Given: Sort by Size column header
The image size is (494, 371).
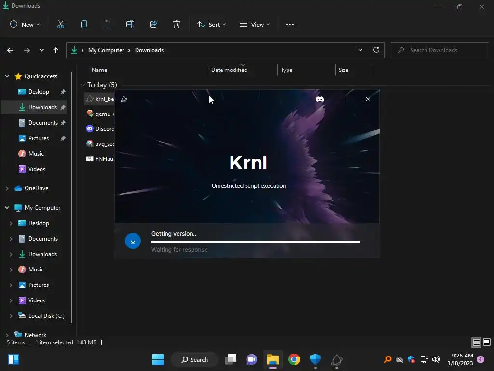Looking at the screenshot, I should [x=343, y=70].
